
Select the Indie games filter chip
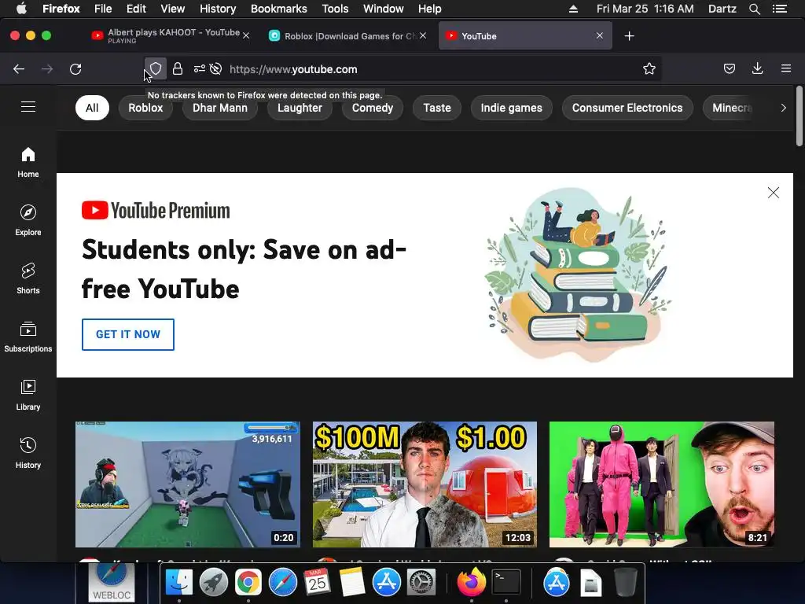pyautogui.click(x=511, y=108)
